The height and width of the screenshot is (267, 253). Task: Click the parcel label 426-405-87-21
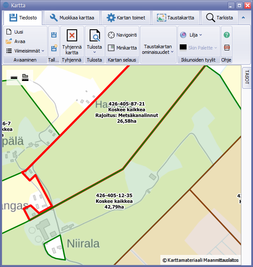(x=127, y=104)
